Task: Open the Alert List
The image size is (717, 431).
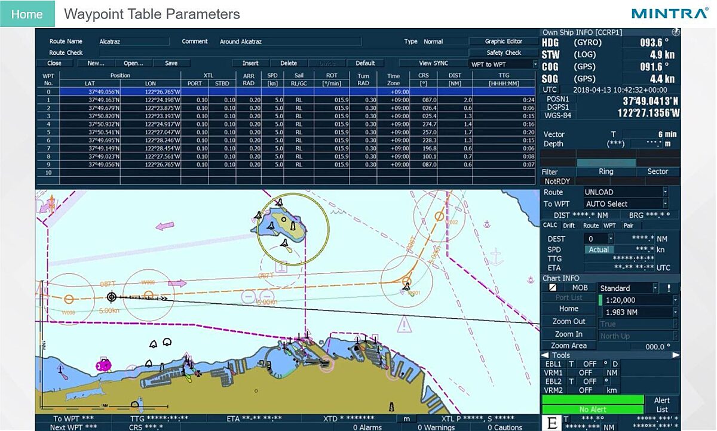Action: tap(662, 404)
